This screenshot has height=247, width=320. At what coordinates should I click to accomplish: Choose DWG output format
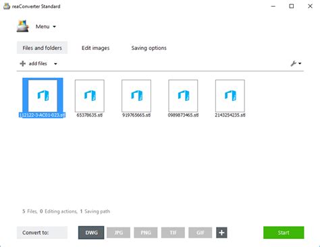click(x=91, y=233)
